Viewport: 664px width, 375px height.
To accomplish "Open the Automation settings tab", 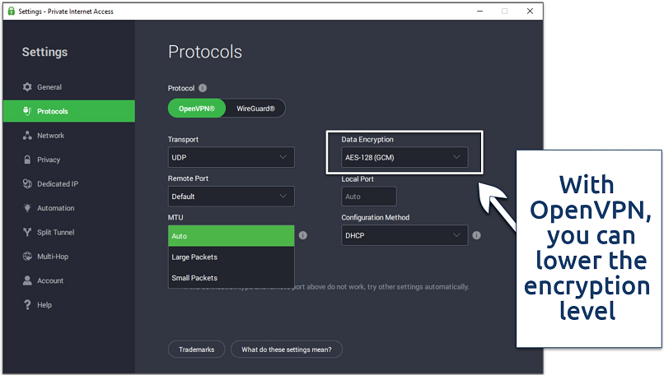I will coord(69,208).
